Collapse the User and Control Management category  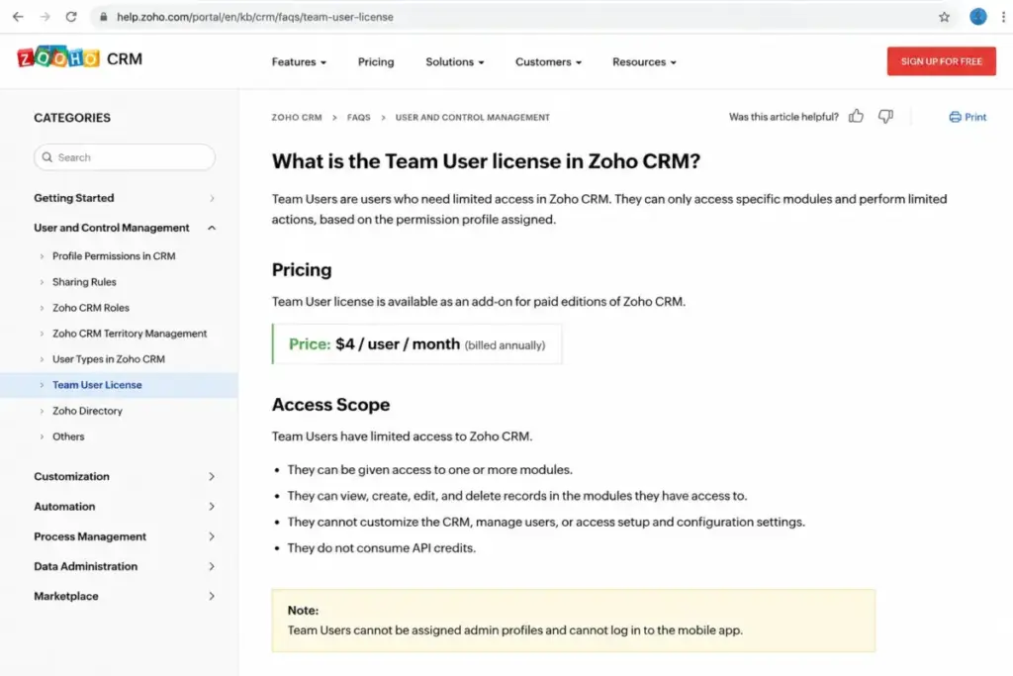(124, 228)
